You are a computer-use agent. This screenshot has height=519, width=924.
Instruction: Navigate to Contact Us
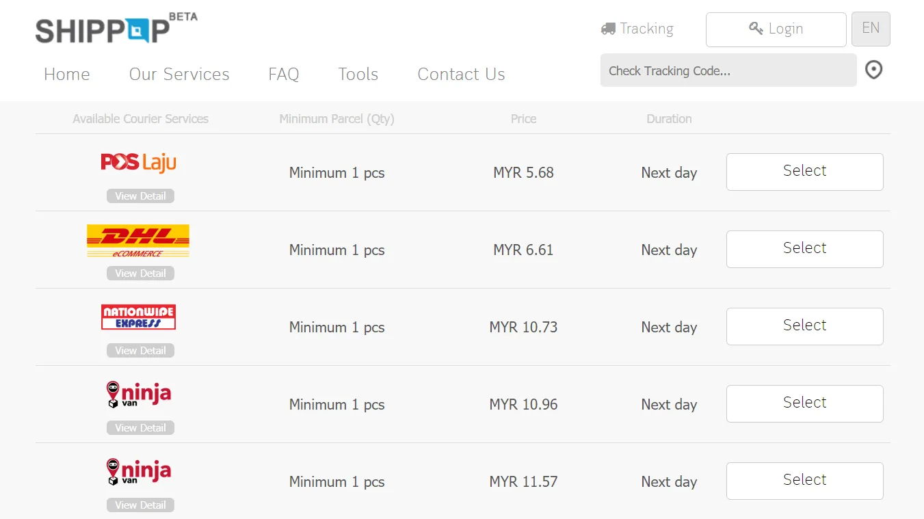[x=461, y=74]
